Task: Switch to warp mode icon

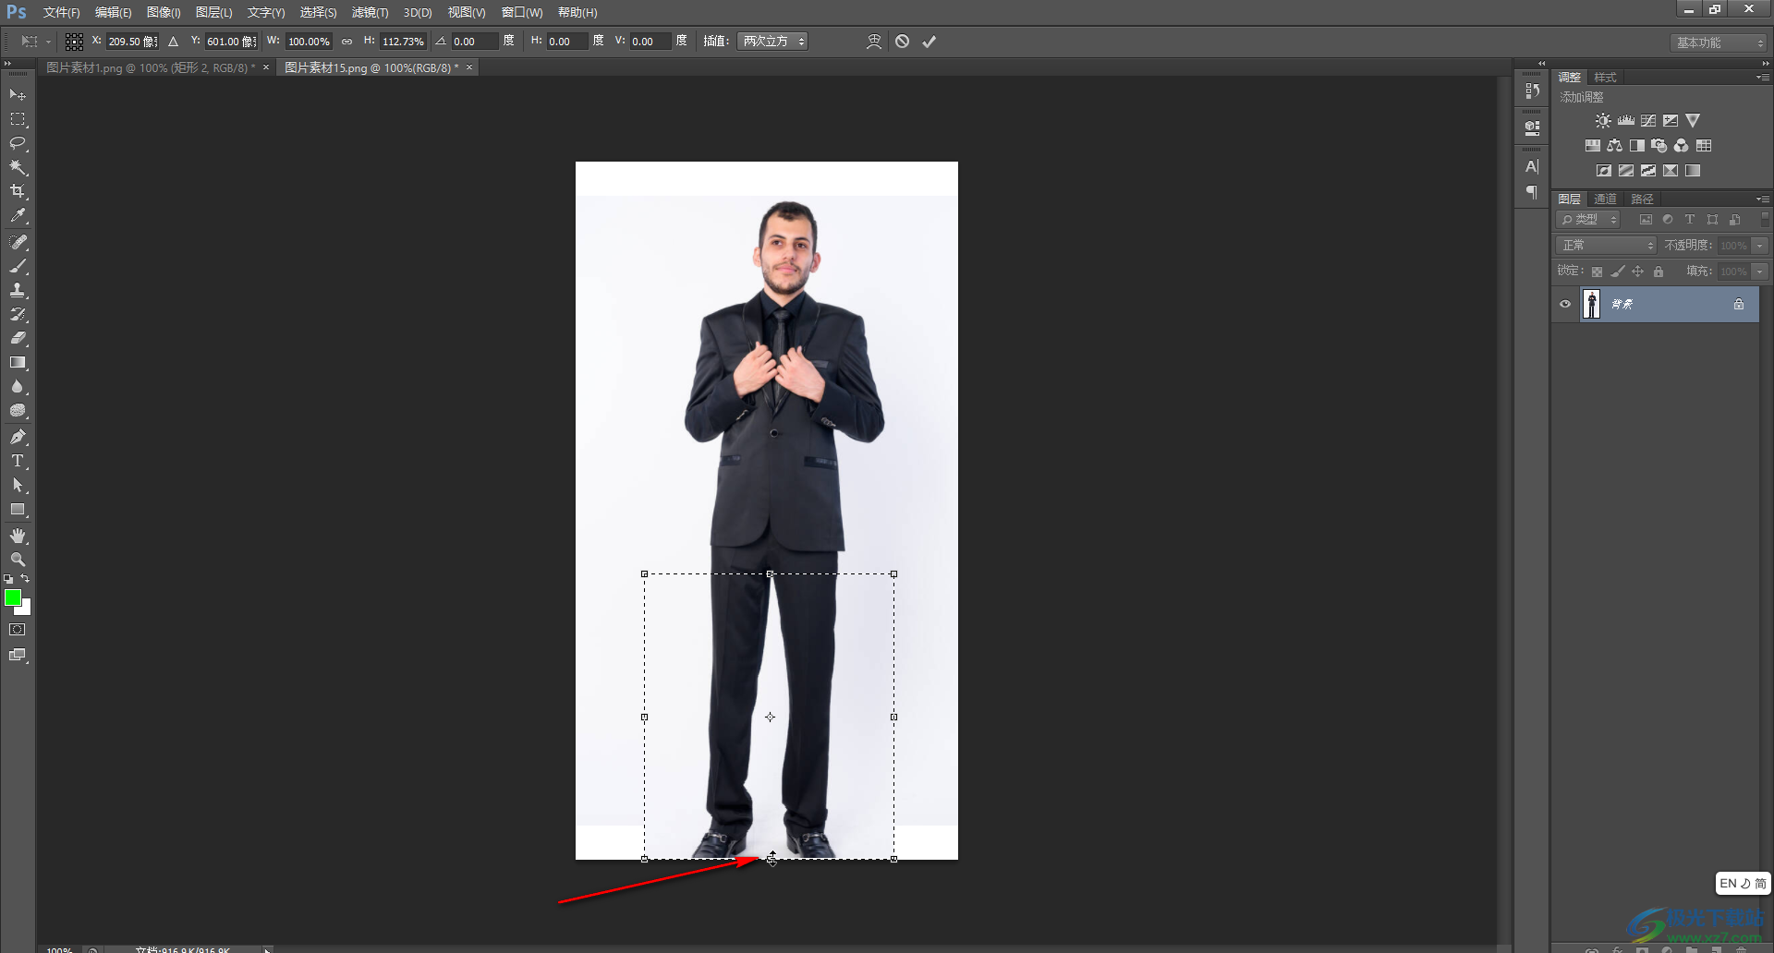Action: tap(874, 42)
